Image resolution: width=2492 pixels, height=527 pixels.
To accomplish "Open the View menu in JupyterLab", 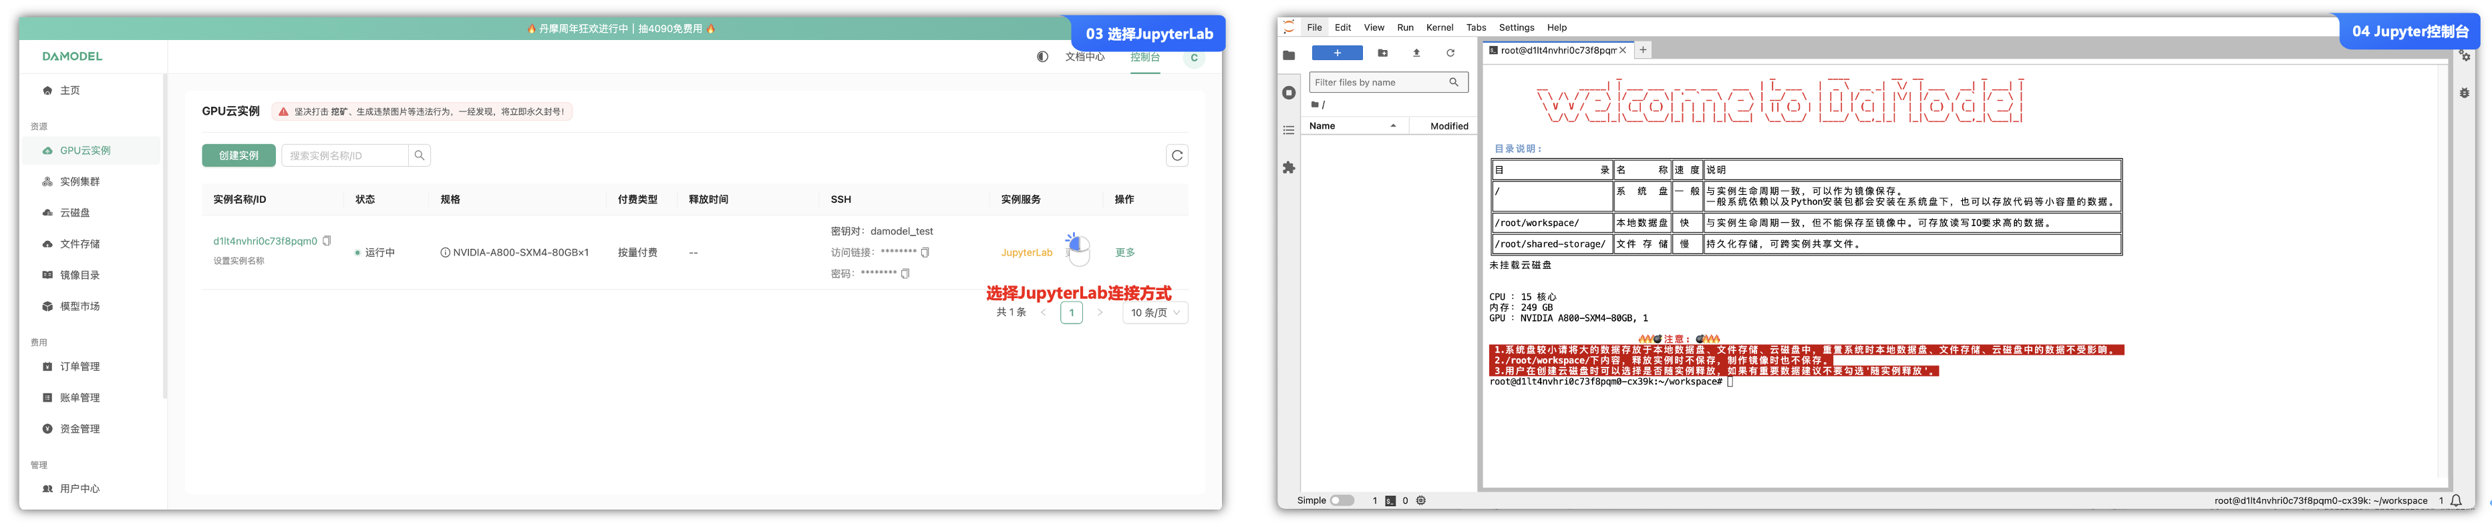I will tap(1374, 27).
